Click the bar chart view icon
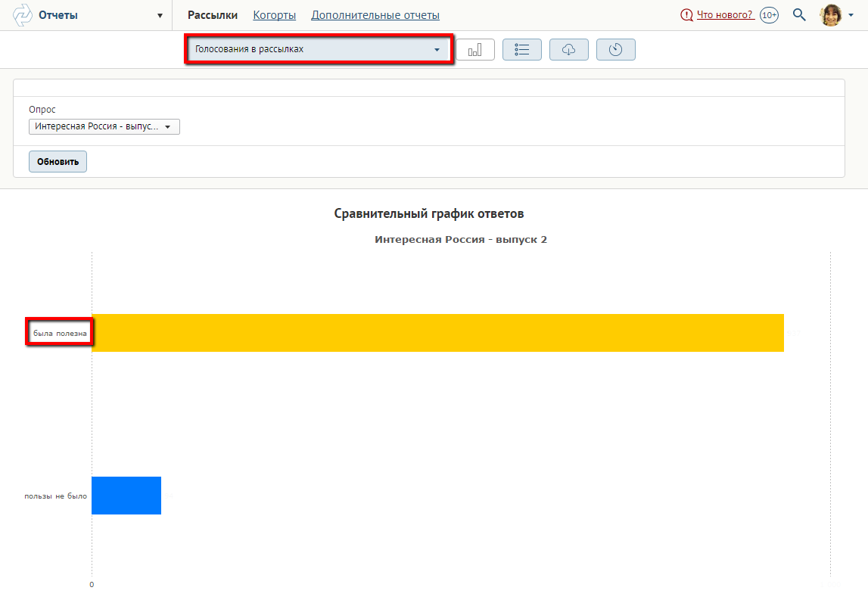Image resolution: width=868 pixels, height=603 pixels. tap(475, 50)
